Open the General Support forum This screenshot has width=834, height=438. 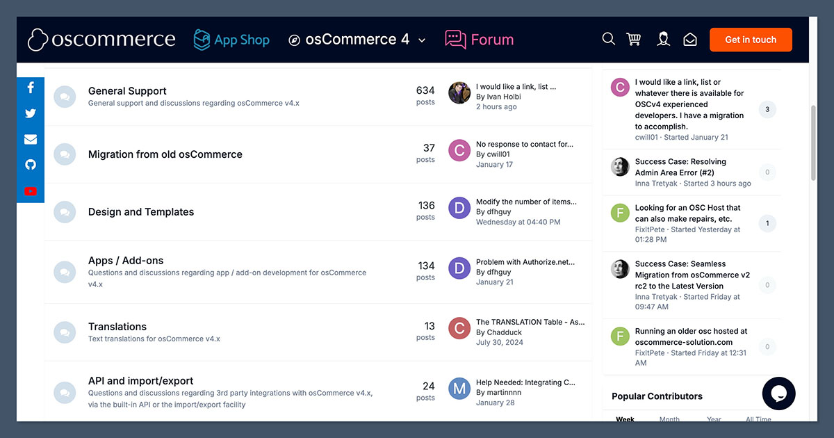pos(126,90)
